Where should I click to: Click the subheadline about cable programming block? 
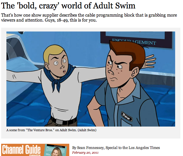coord(89,18)
